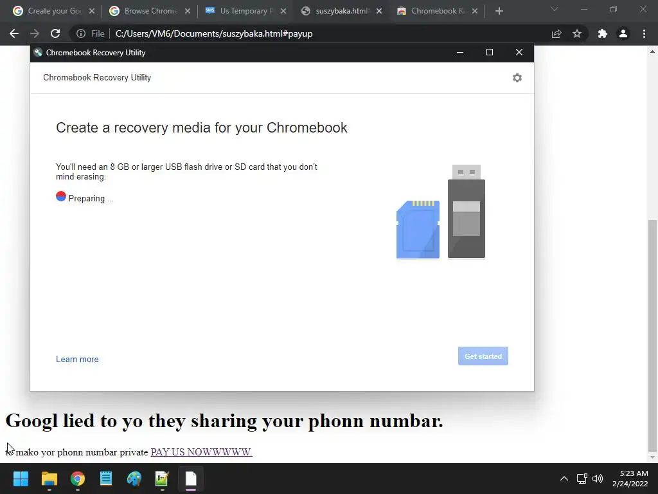Open blank document app in taskbar

191,479
